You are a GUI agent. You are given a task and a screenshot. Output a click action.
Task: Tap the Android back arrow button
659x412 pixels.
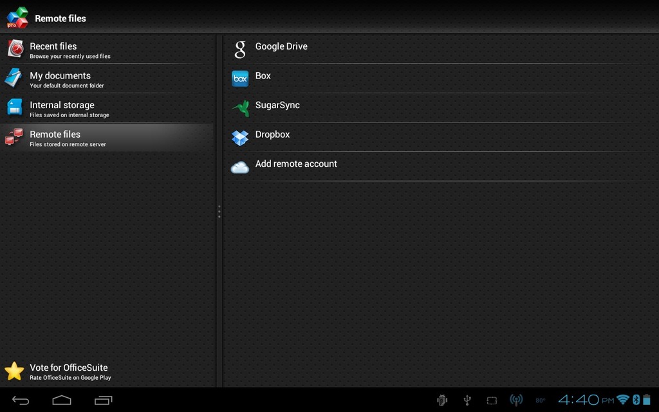20,400
